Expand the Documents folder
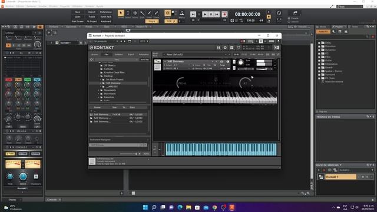Image resolution: width=377 pixels, height=212 pixels. tap(99, 90)
